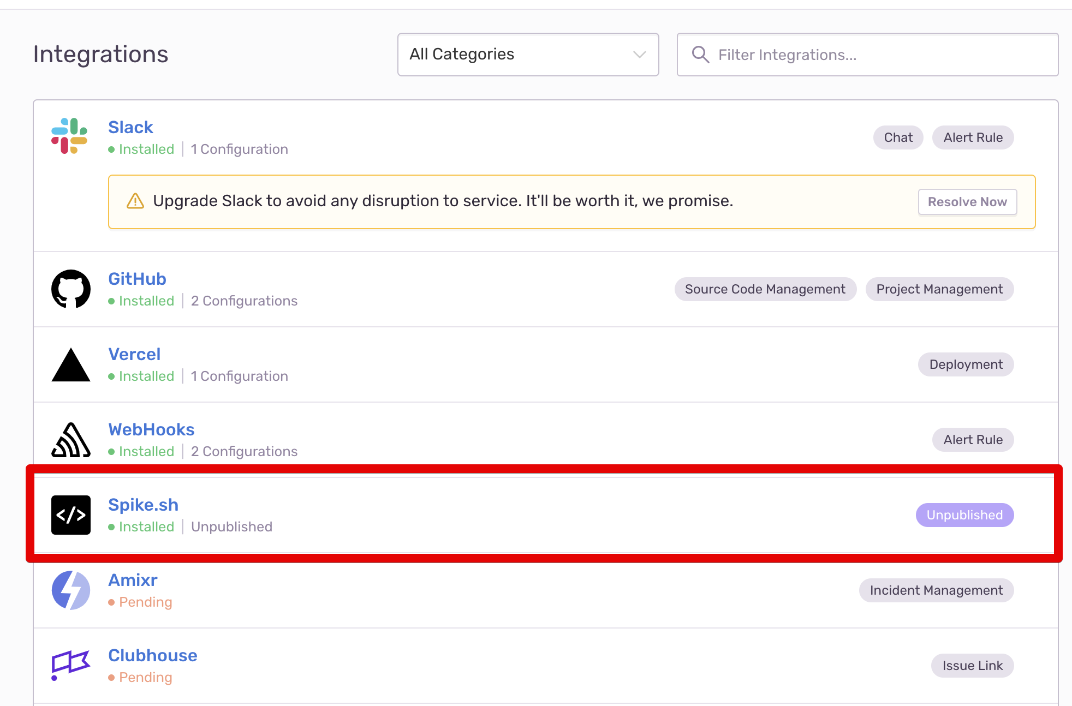Open the Slack integration link
The height and width of the screenshot is (706, 1072).
point(130,127)
